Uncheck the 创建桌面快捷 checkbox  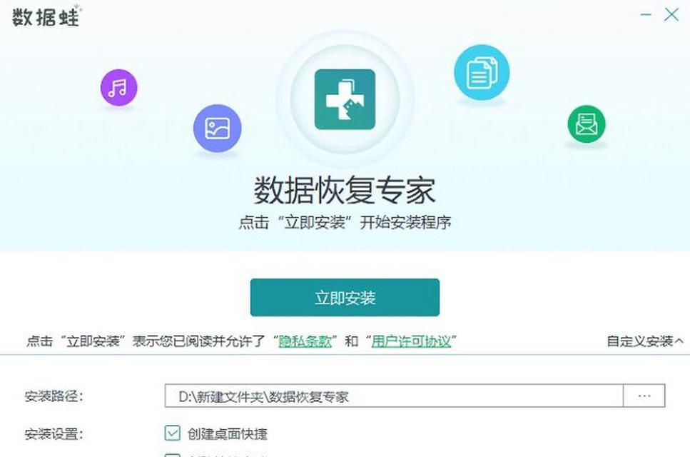coord(173,433)
